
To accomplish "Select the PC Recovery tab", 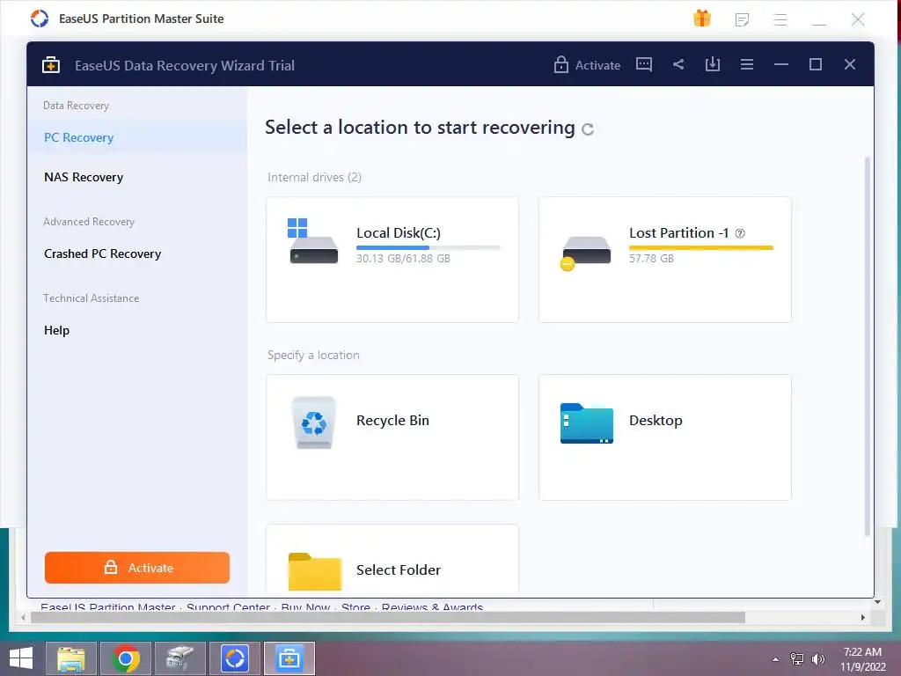I will coord(137,137).
